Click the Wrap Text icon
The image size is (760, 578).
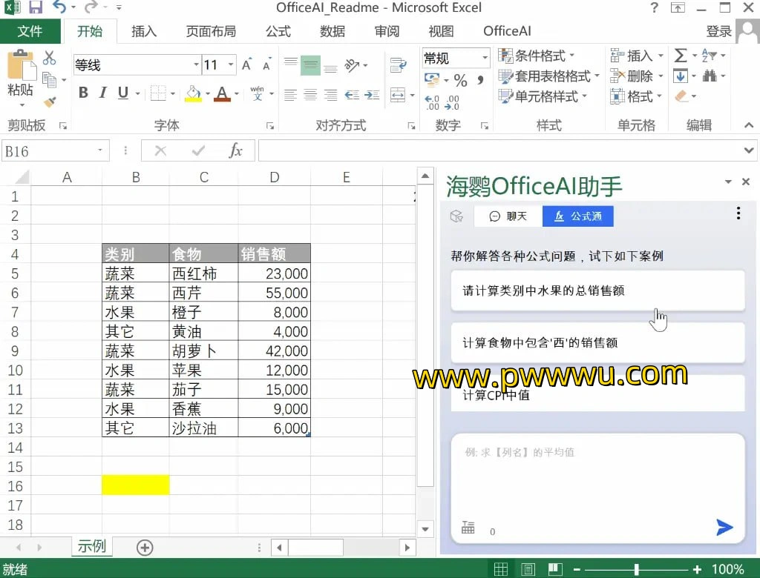coord(398,65)
